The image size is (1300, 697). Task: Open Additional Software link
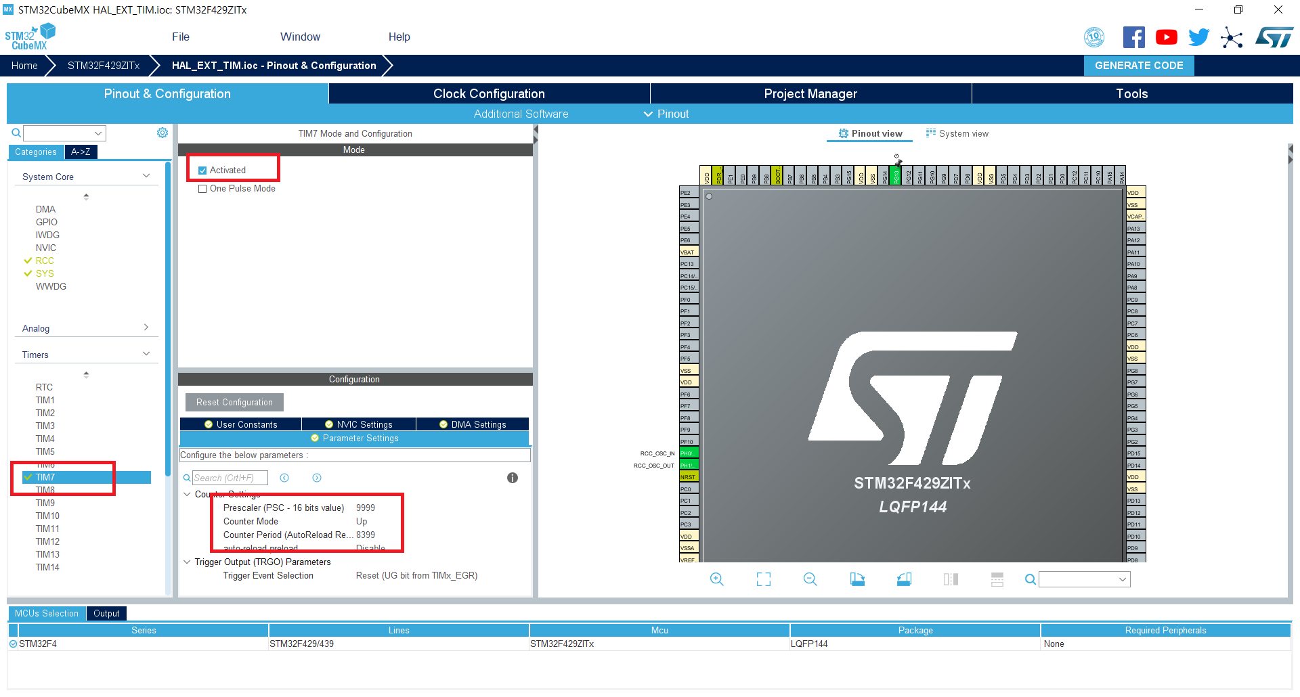pos(521,114)
